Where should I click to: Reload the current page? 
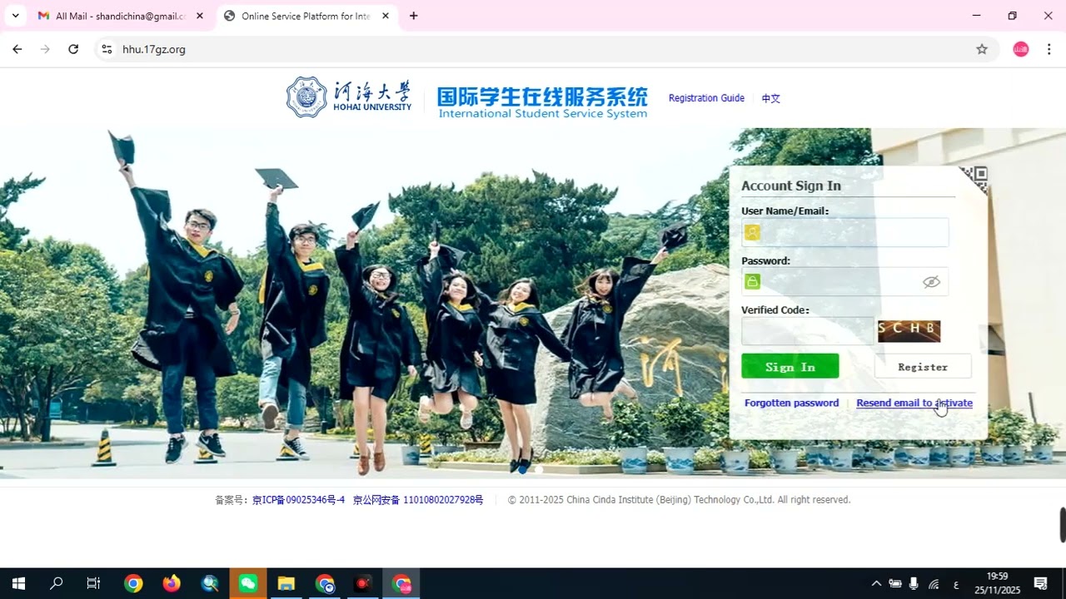click(x=73, y=49)
